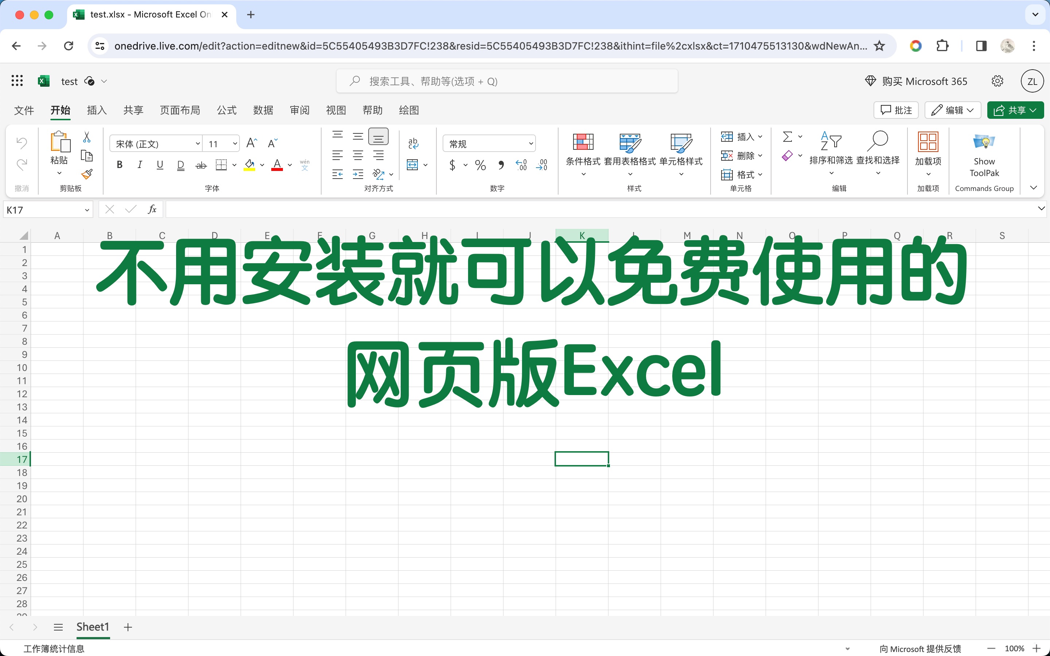
Task: Open 条件格式 conditional formatting
Action: coord(583,154)
